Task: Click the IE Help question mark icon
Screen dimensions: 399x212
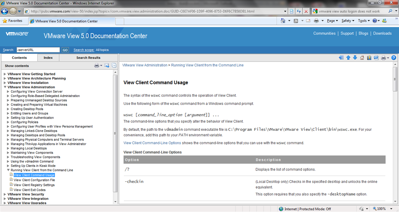Action: click(374, 21)
